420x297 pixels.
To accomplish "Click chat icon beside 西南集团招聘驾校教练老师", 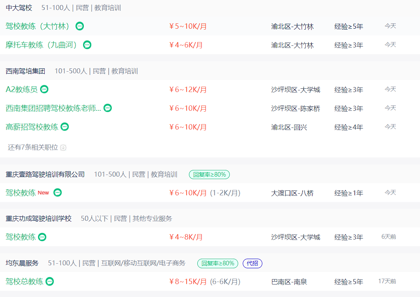I will (x=108, y=108).
